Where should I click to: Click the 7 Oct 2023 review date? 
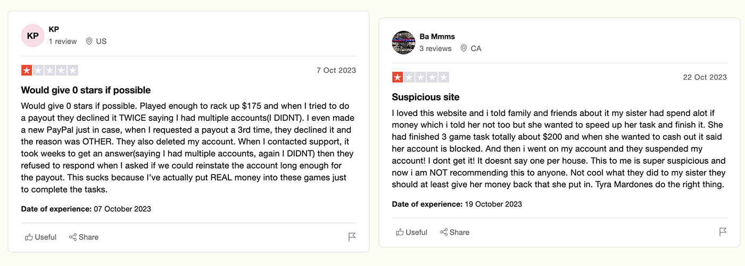point(336,70)
